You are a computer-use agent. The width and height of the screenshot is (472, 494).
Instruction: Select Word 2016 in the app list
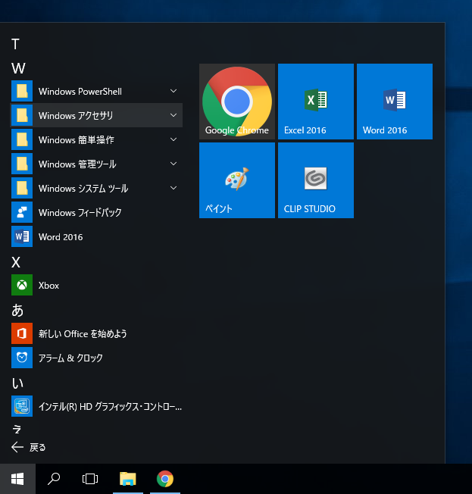[61, 237]
